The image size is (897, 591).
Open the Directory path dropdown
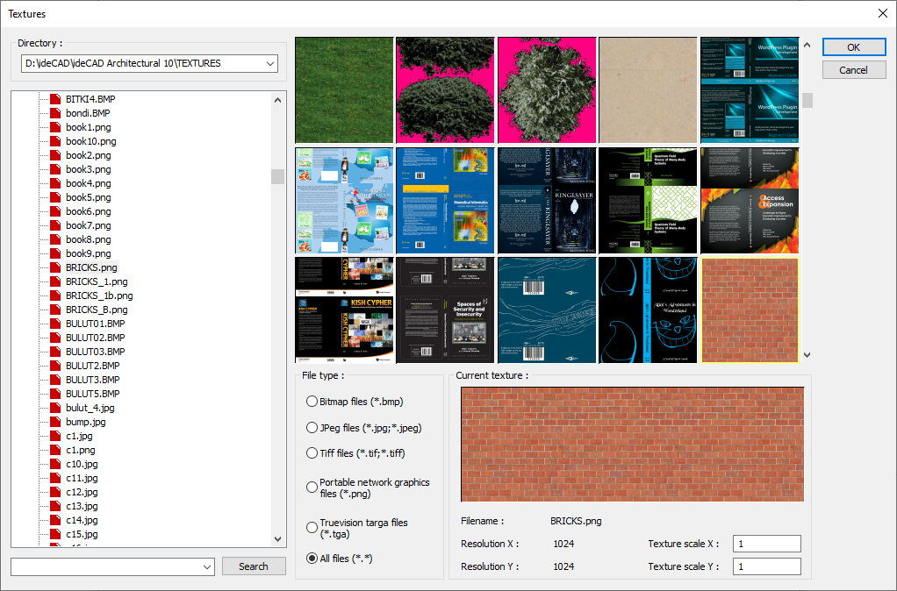click(x=269, y=64)
